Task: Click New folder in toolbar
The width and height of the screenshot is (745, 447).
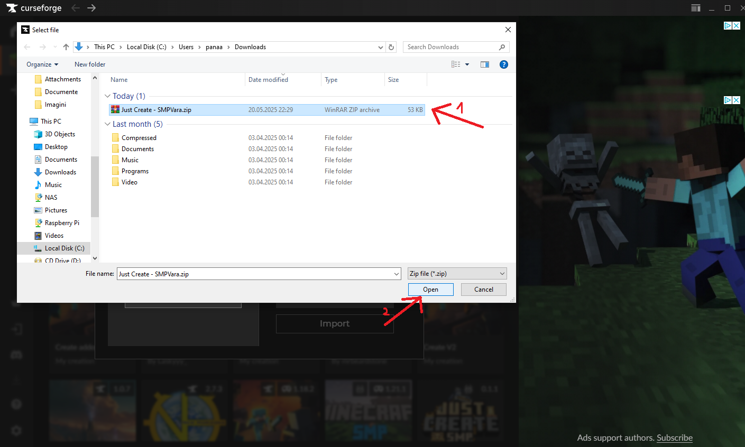Action: pos(90,64)
